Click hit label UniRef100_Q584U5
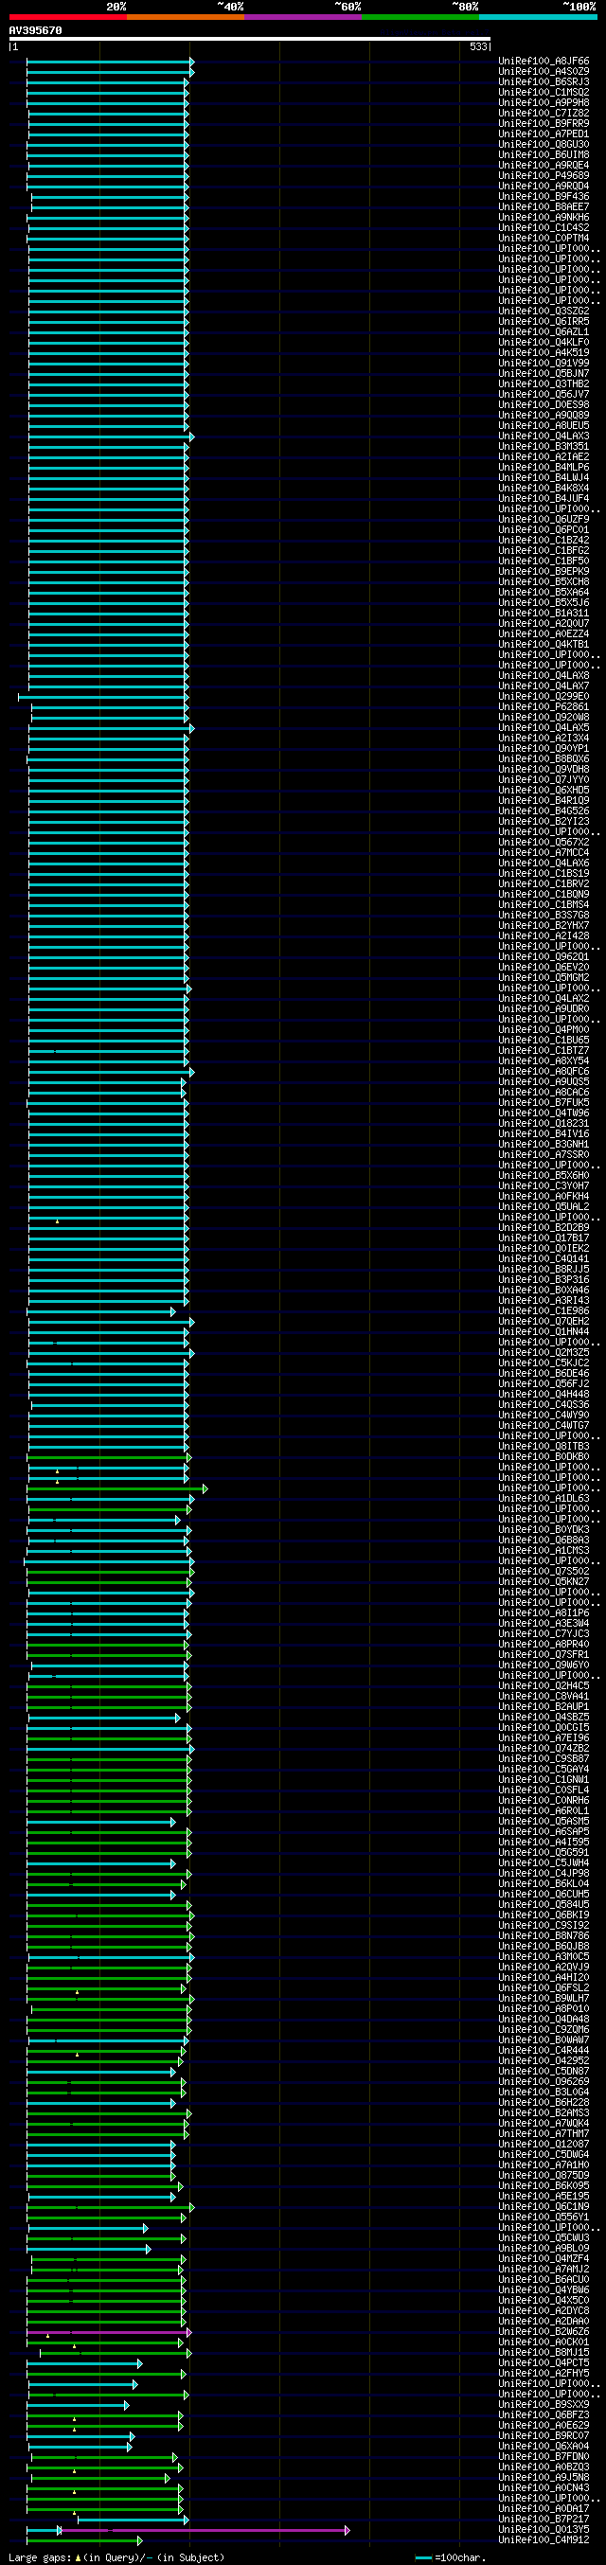 pos(544,1905)
